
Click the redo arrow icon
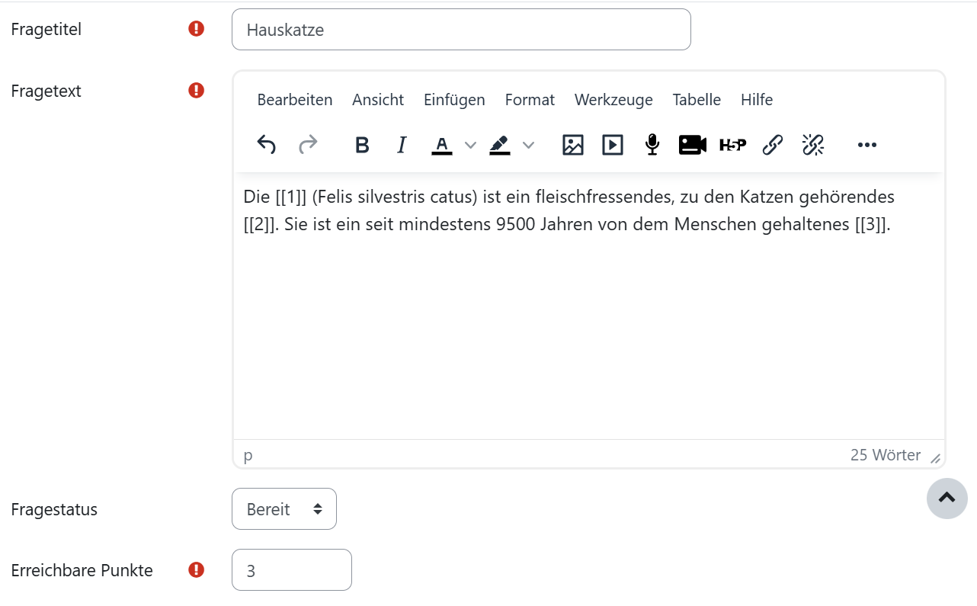point(308,145)
